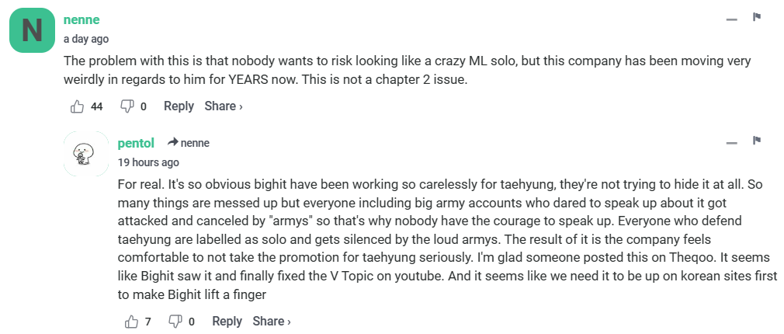Click nenne's green N avatar
The width and height of the screenshot is (784, 334).
(32, 30)
